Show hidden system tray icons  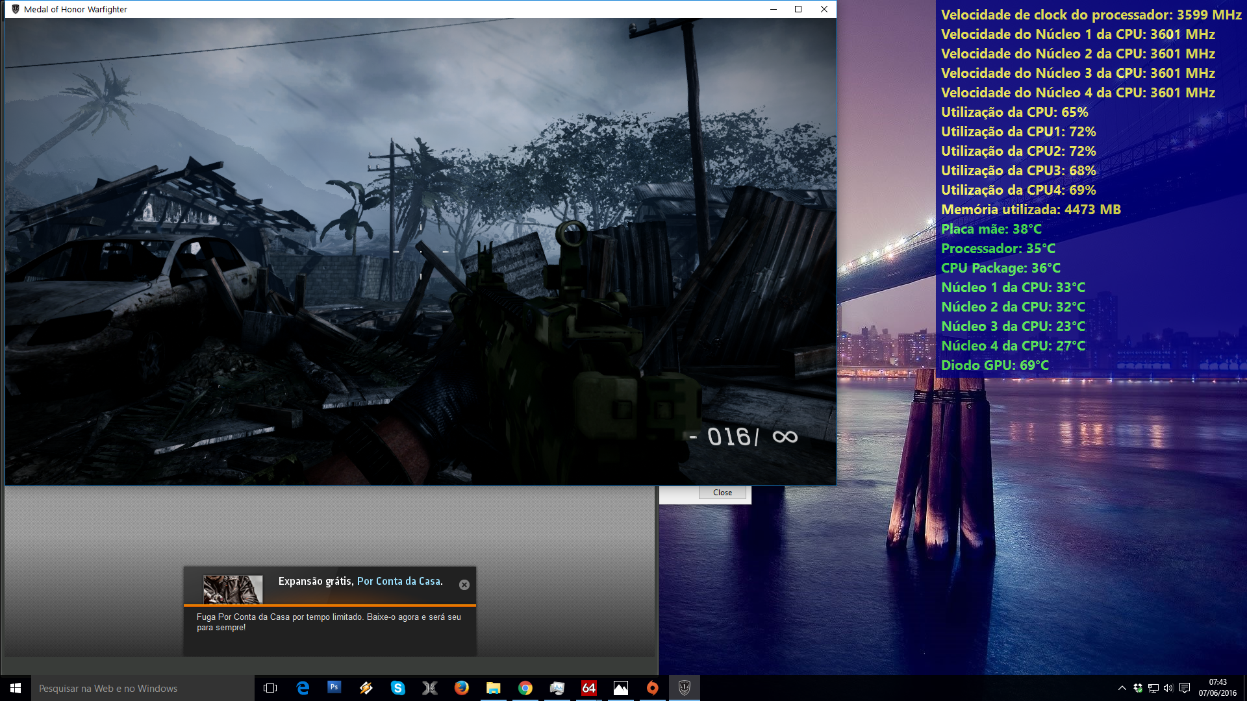coord(1122,688)
